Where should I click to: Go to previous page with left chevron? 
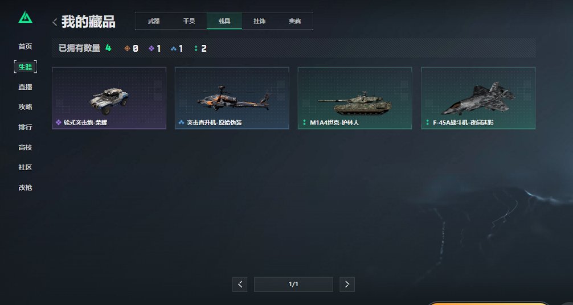click(240, 284)
